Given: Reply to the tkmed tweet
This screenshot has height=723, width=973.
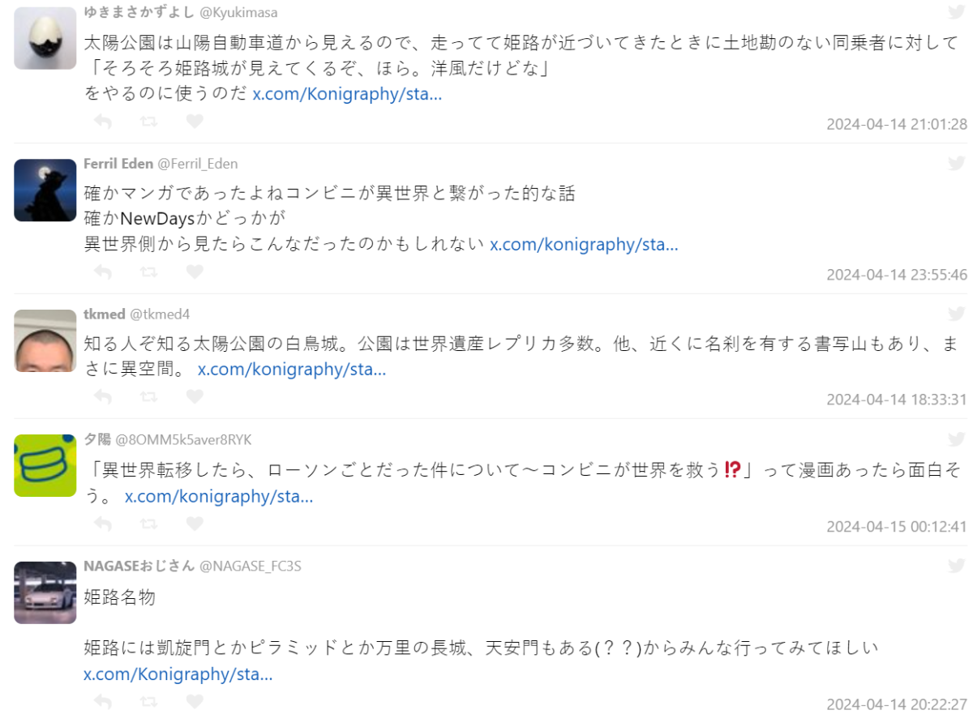Looking at the screenshot, I should (103, 397).
